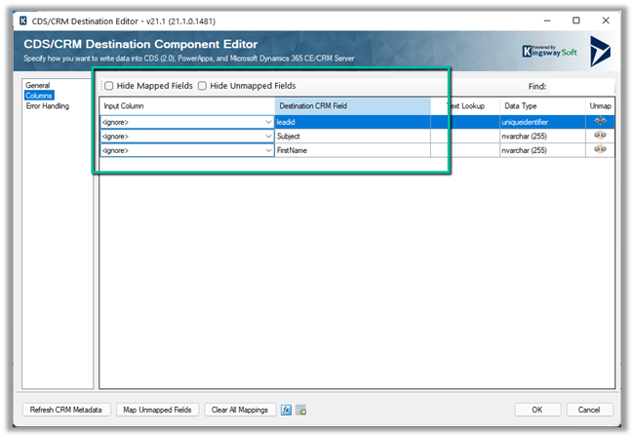Click the green grid icon beside fx icon
The image size is (634, 438).
coord(301,410)
